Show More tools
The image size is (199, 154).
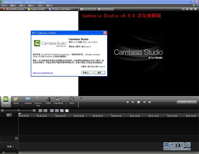(x=72, y=101)
